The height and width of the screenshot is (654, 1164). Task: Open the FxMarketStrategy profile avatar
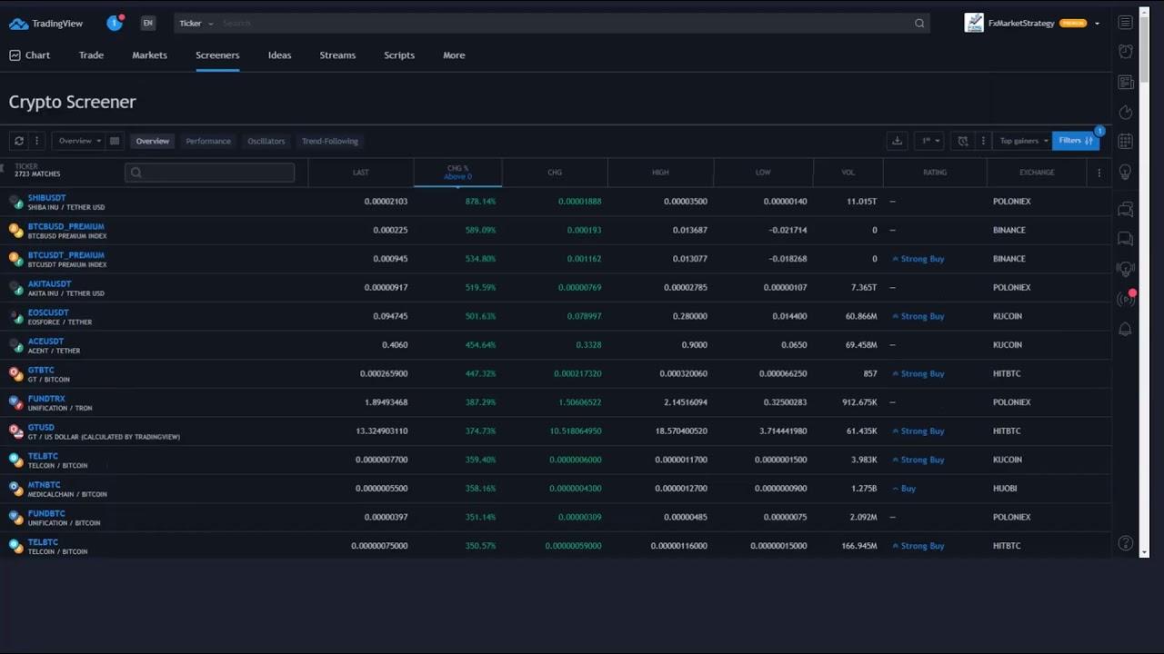(x=974, y=23)
